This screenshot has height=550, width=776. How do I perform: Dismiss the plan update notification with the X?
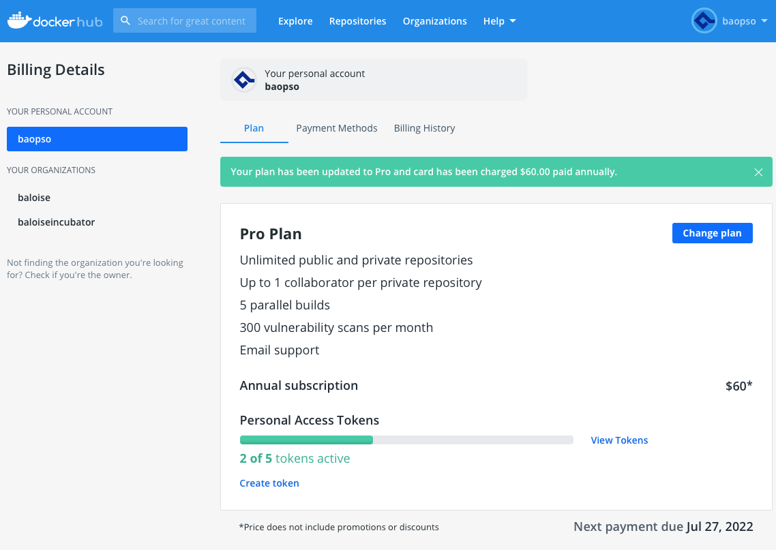coord(758,172)
